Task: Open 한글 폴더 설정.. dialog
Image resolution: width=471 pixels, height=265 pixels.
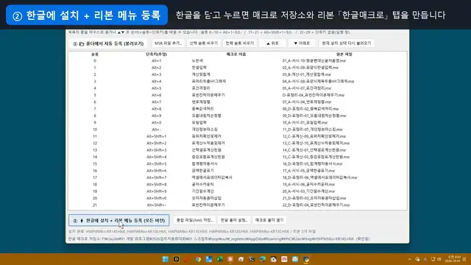Action: point(234,220)
